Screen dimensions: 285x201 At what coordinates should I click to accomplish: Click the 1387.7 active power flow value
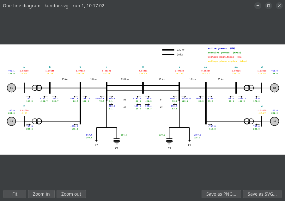click(x=86, y=98)
